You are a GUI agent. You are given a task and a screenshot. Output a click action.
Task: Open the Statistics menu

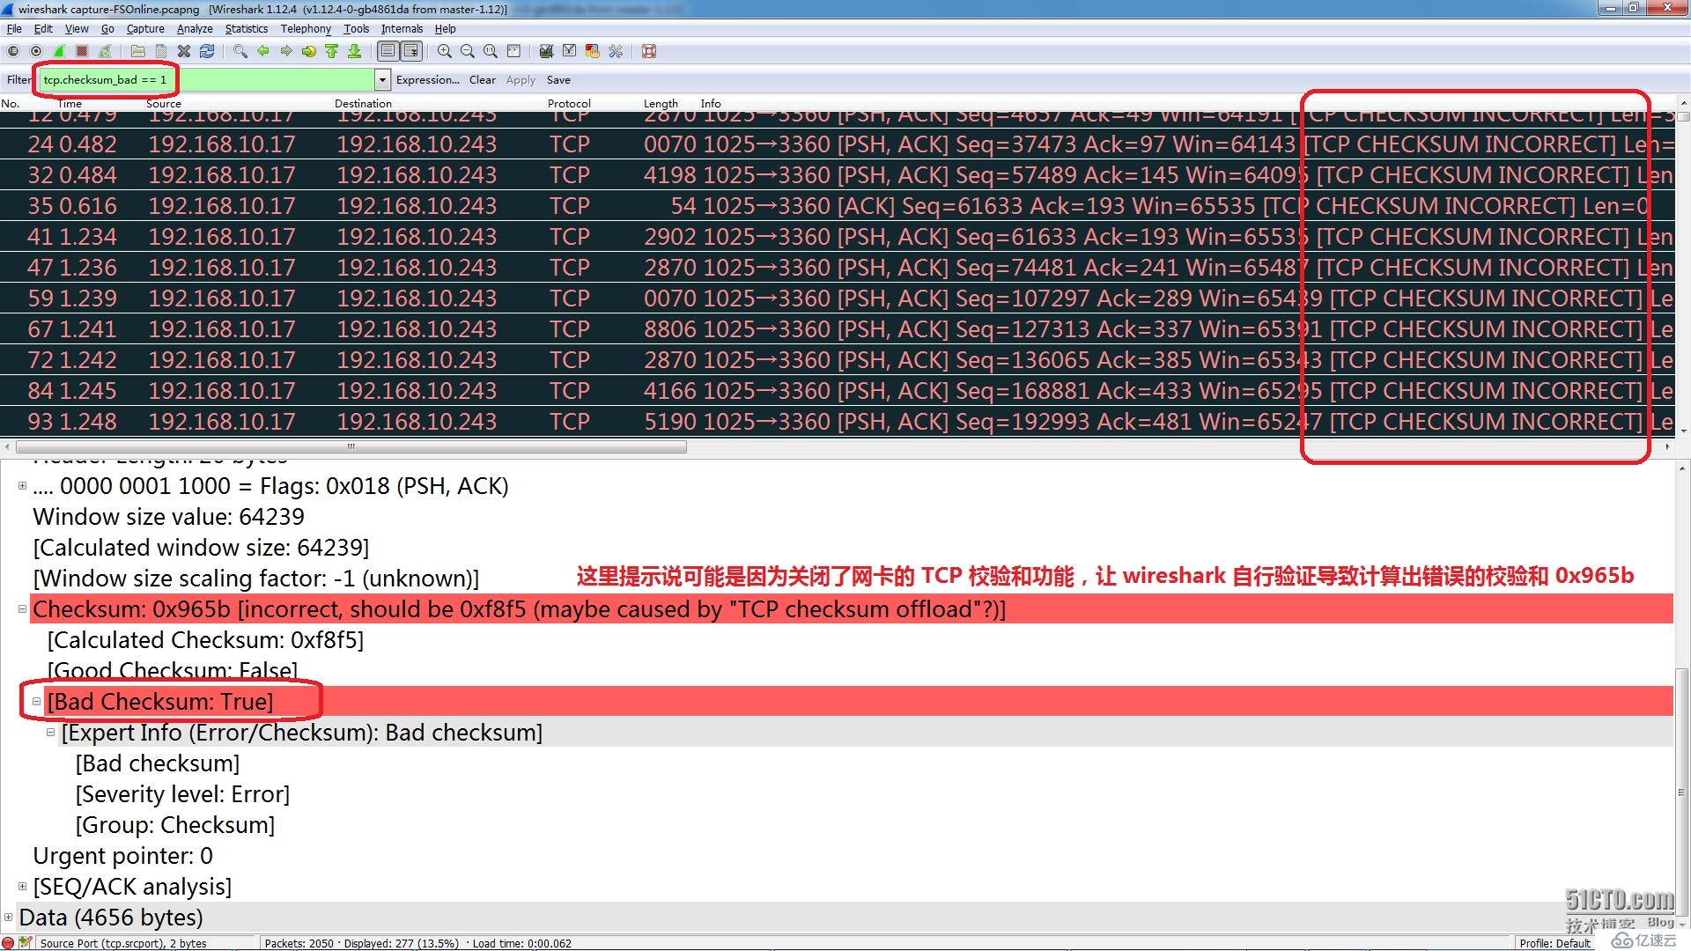[x=247, y=29]
